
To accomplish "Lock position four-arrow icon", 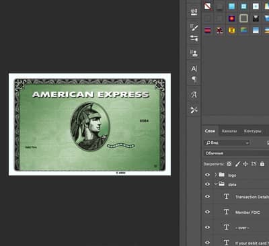I will (x=245, y=164).
